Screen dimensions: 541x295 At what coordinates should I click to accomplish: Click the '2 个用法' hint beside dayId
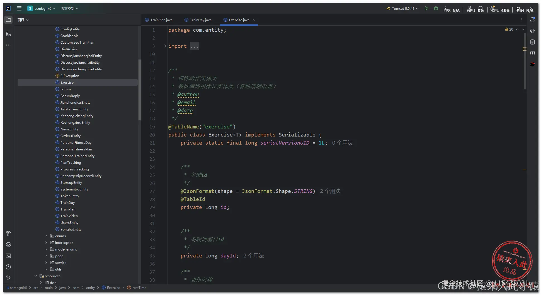click(254, 256)
